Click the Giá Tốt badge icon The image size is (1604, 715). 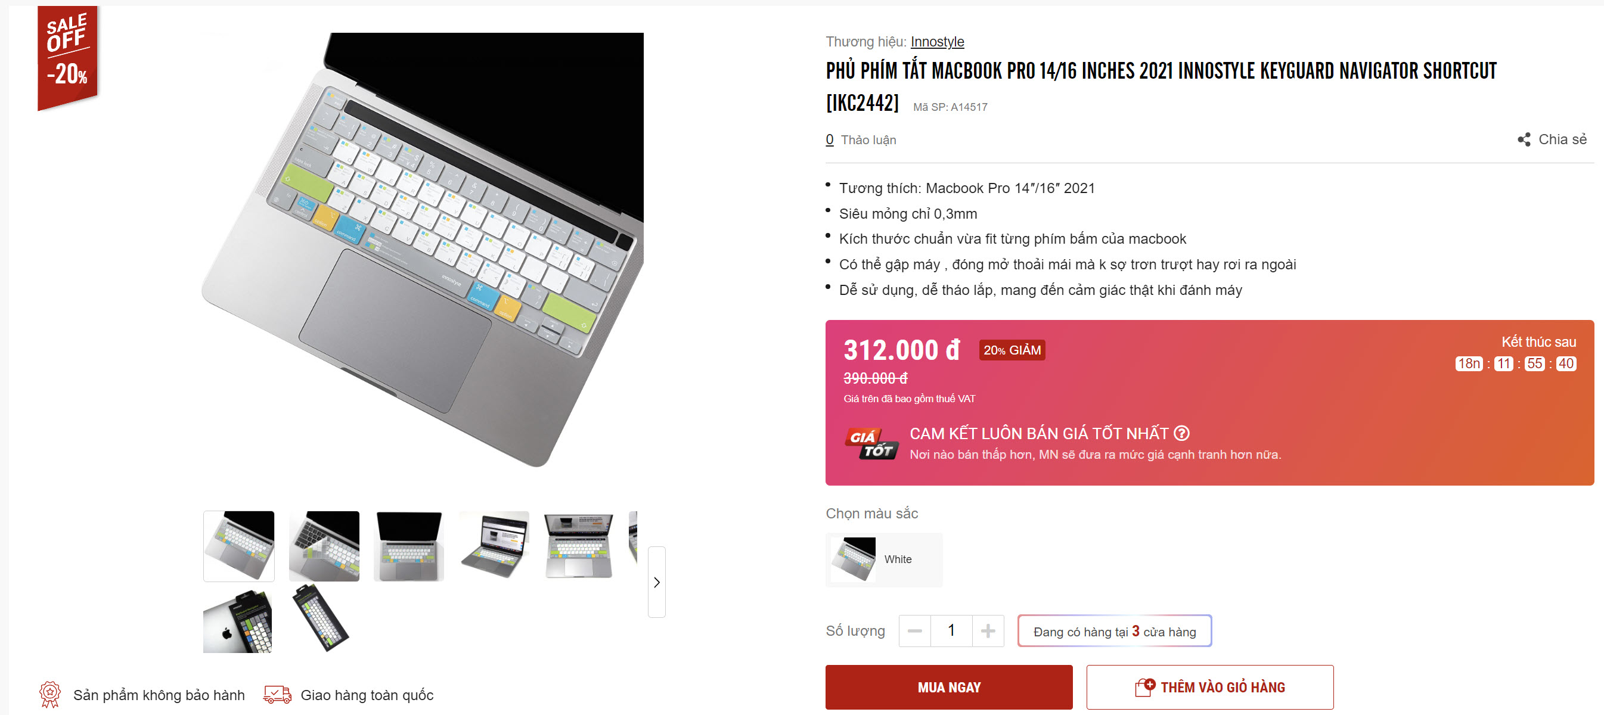[x=871, y=444]
